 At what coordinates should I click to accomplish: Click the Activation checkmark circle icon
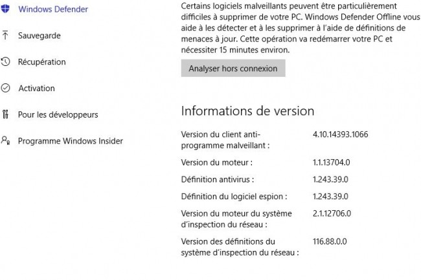click(5, 88)
